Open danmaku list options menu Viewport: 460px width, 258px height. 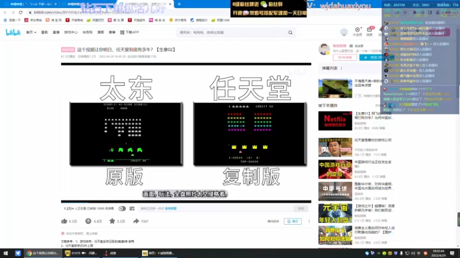(342, 68)
